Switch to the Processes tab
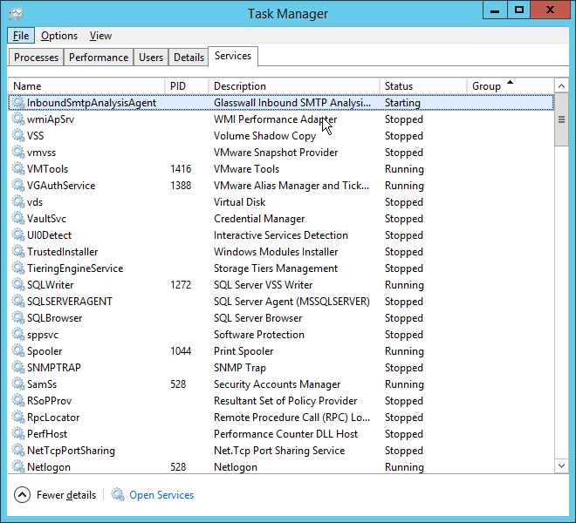 click(37, 58)
